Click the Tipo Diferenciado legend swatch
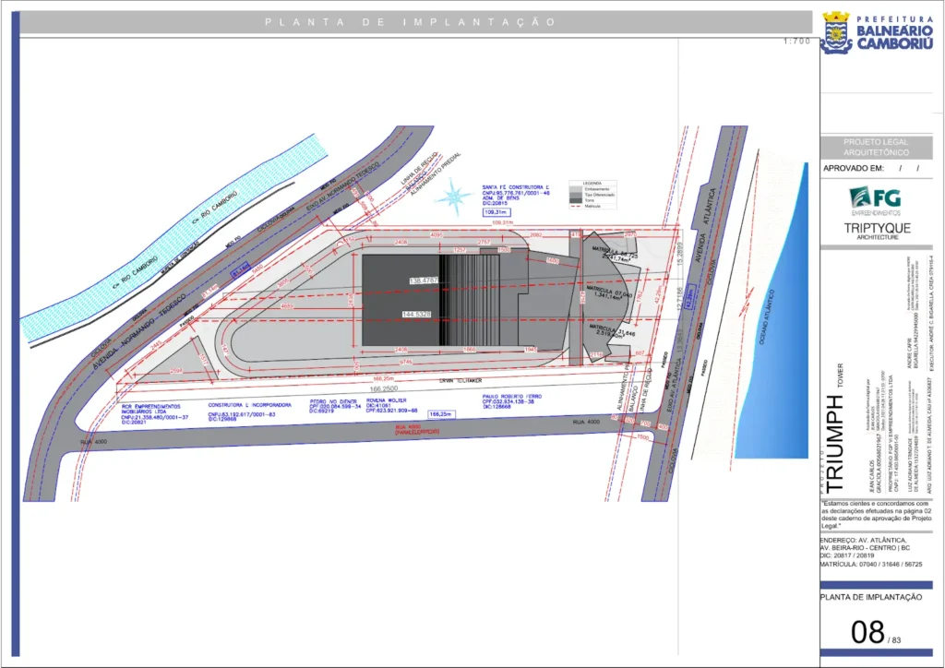The image size is (945, 668). pyautogui.click(x=576, y=194)
